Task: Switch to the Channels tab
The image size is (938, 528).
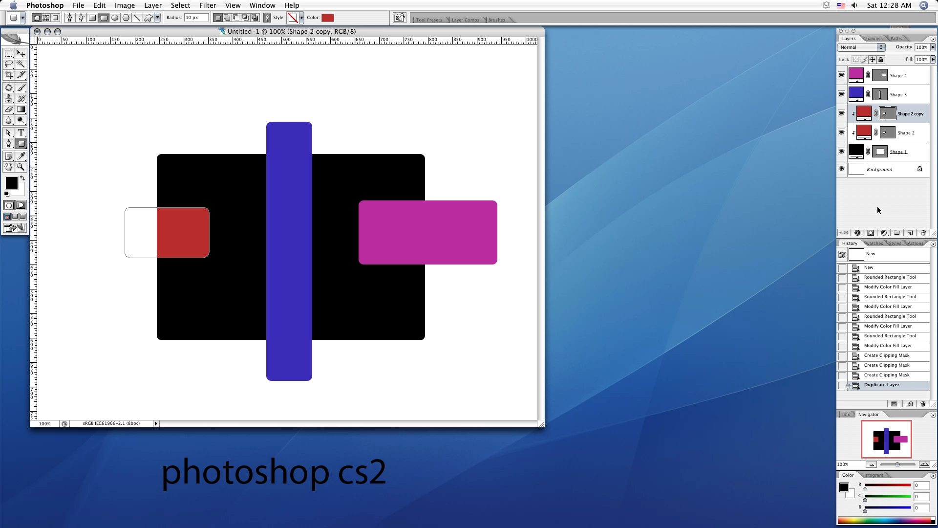Action: click(x=873, y=39)
